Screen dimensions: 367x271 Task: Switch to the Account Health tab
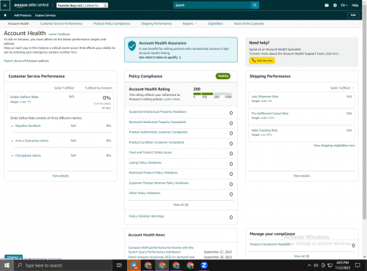coord(18,23)
